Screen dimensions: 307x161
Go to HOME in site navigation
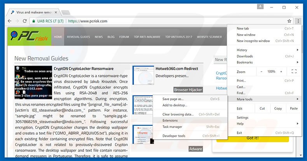pos(58,37)
